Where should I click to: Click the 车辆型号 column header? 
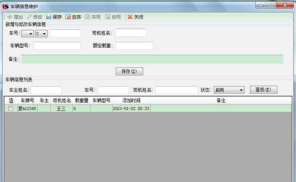point(101,100)
